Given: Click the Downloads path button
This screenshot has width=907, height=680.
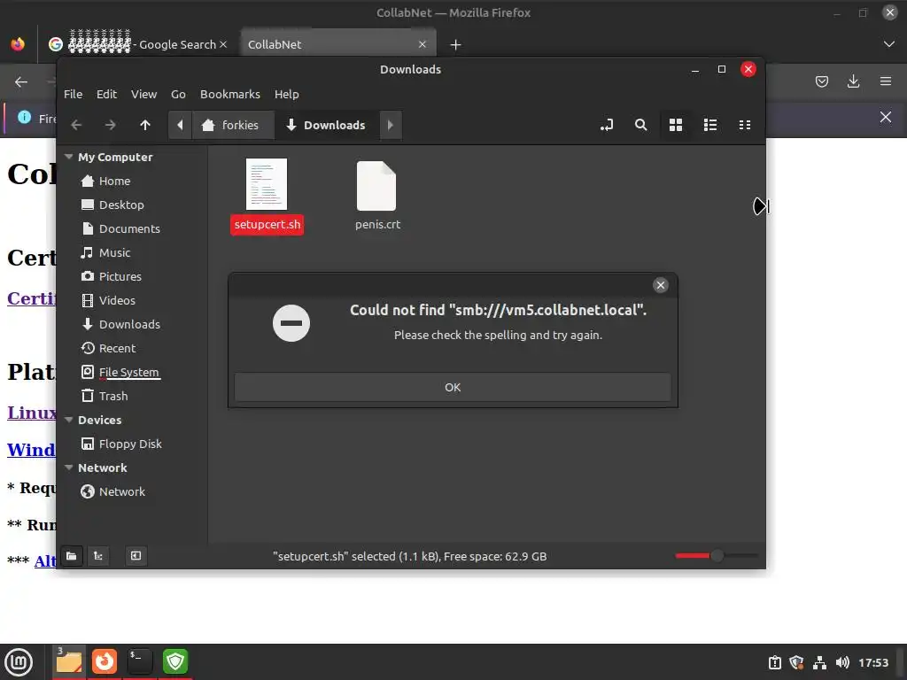Looking at the screenshot, I should (327, 125).
